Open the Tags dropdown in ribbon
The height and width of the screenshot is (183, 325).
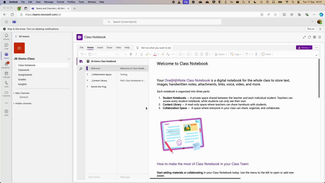pyautogui.click(x=236, y=54)
